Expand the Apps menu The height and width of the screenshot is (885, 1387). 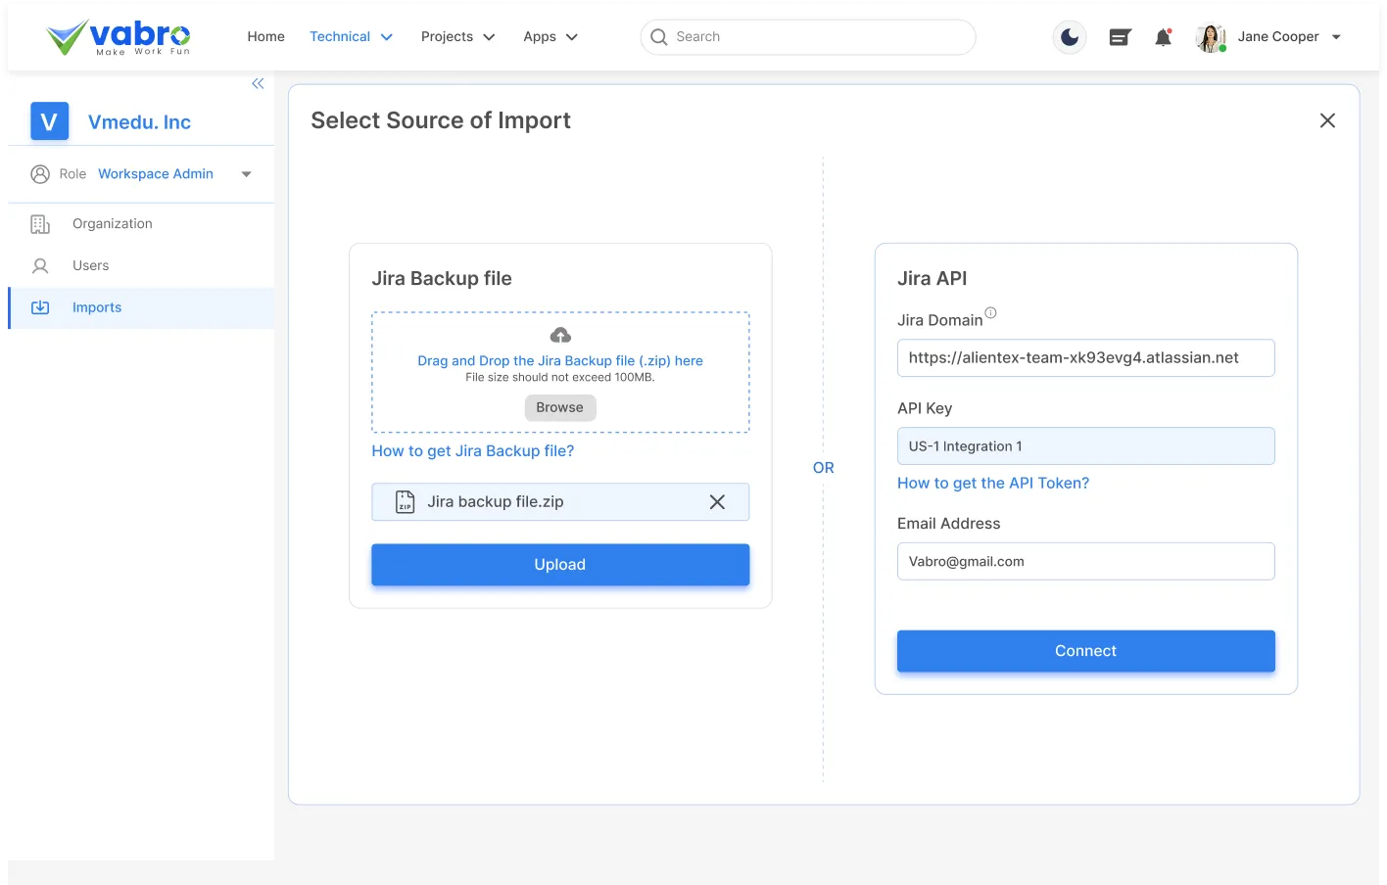point(550,37)
